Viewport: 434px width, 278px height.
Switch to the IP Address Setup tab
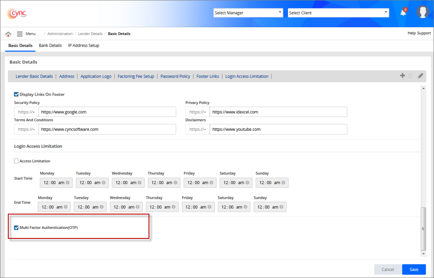(x=83, y=45)
